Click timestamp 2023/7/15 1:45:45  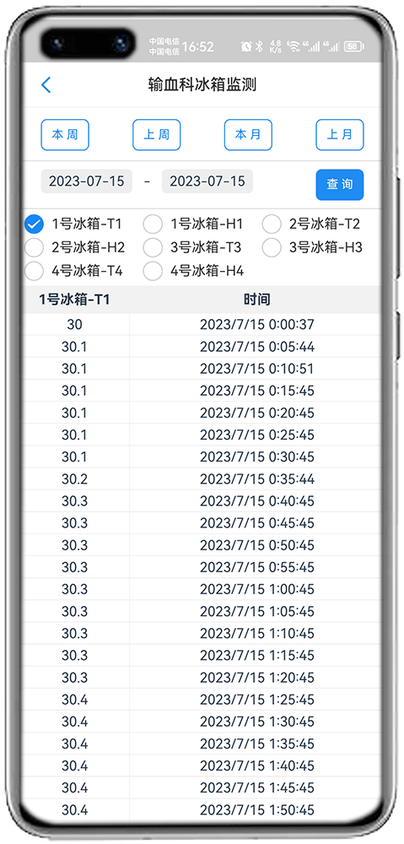(x=257, y=788)
